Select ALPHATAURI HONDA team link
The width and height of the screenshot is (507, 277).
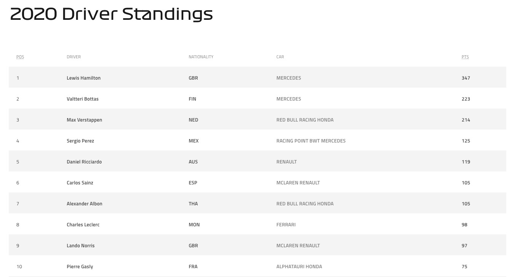(299, 266)
